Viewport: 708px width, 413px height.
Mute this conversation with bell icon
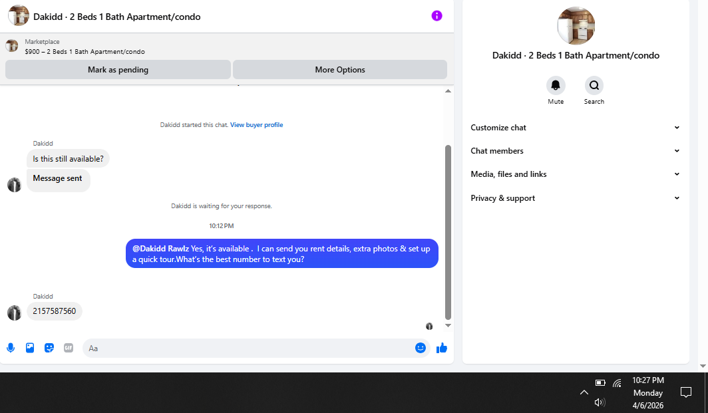point(556,85)
